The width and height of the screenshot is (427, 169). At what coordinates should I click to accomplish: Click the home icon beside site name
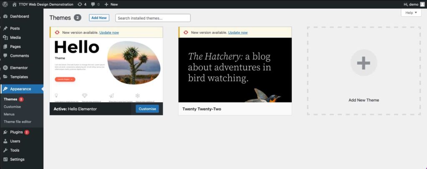coord(15,4)
